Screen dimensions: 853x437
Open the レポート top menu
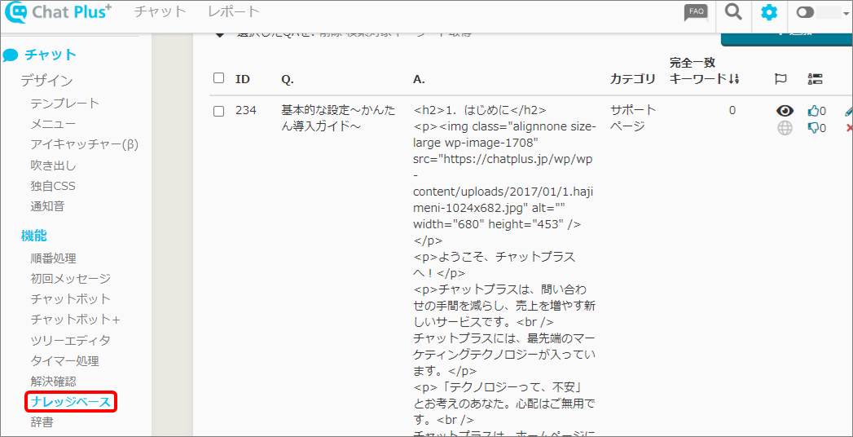click(x=234, y=12)
